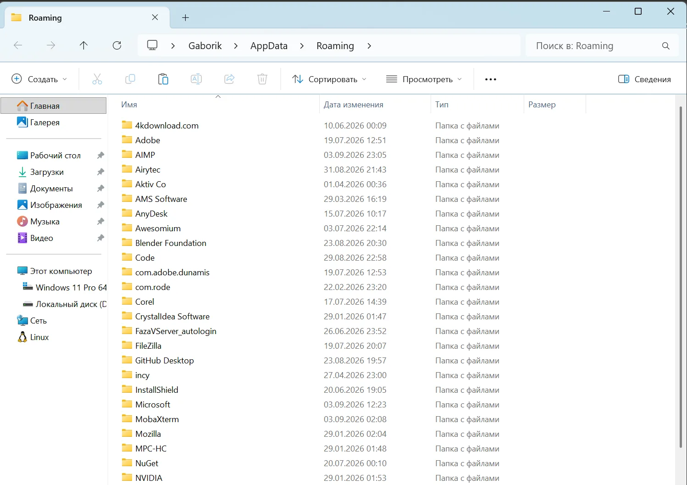Select the Blender Foundation folder name

(171, 243)
